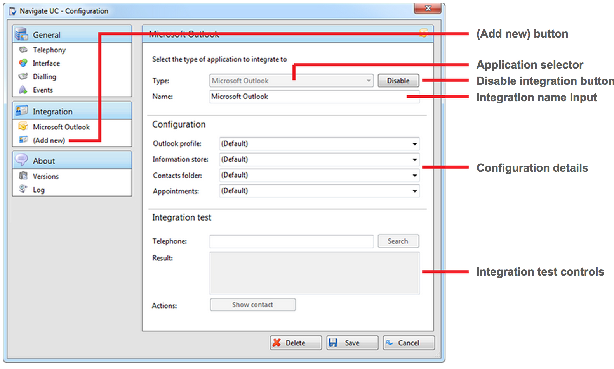Click the General section icon
The image size is (614, 369).
(21, 34)
